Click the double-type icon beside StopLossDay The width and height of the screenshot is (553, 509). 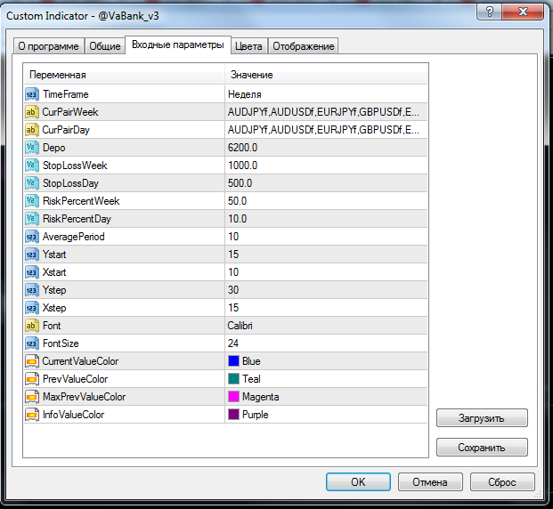coord(32,183)
